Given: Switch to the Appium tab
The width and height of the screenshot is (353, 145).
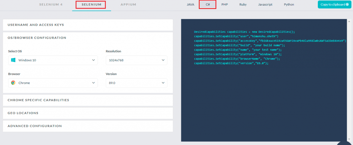Looking at the screenshot, I should click(x=128, y=5).
